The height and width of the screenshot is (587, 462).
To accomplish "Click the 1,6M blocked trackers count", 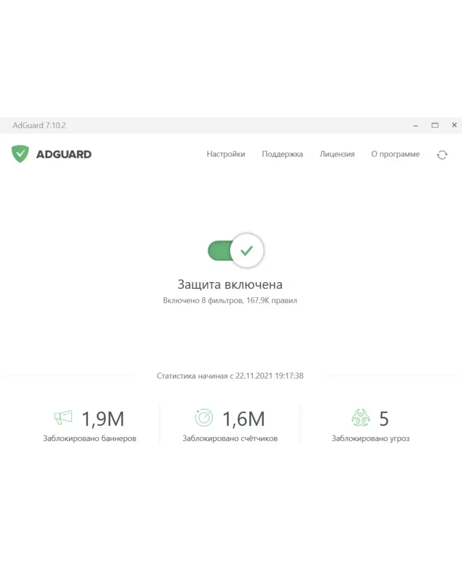I will [244, 419].
